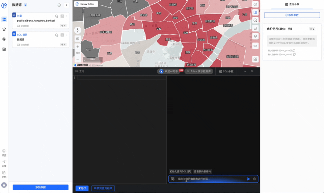Click the map grid widgets icon
The height and width of the screenshot is (193, 324).
[255, 59]
